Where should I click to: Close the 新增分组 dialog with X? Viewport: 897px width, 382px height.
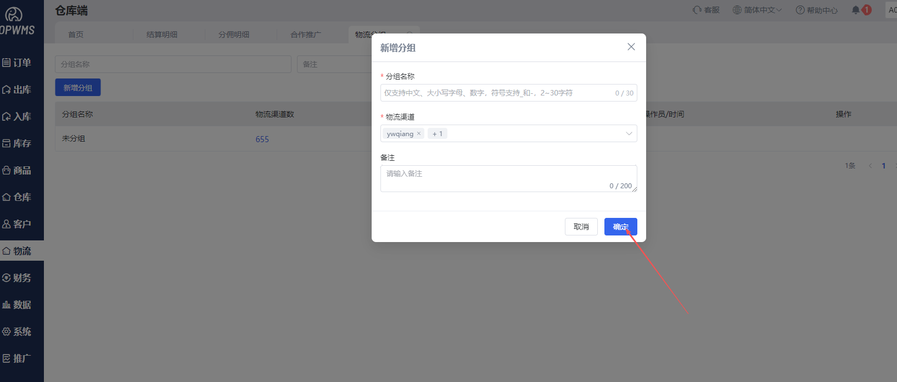tap(631, 47)
